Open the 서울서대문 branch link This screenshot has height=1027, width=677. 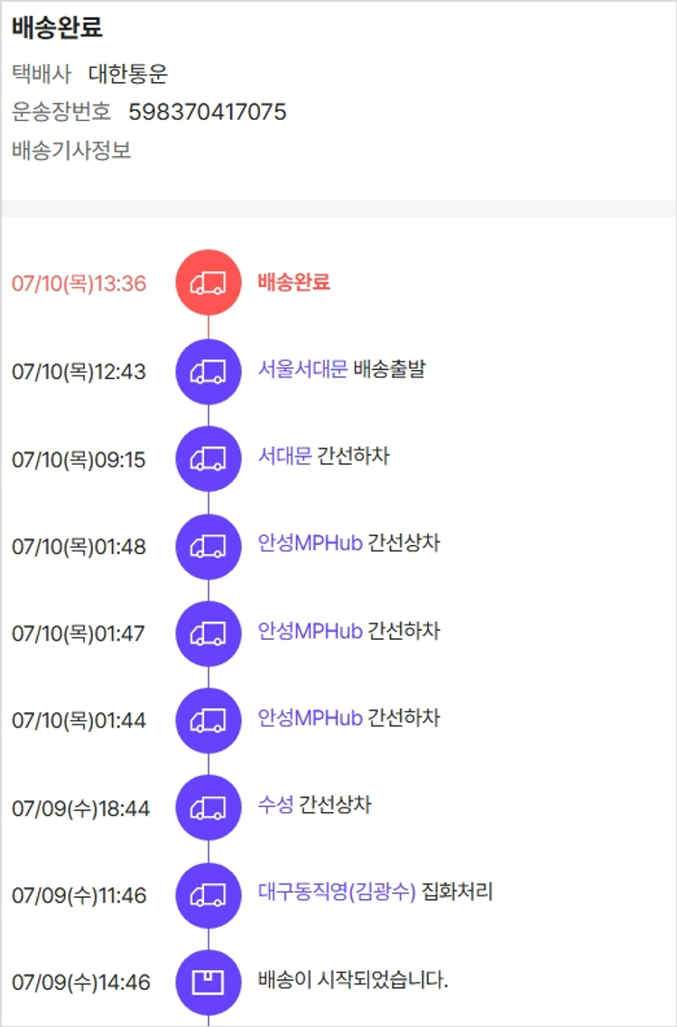pos(302,369)
